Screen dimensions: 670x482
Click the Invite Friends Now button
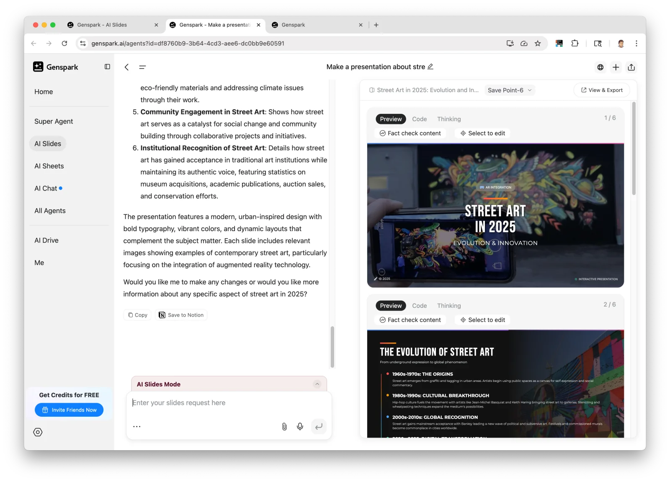pos(69,410)
